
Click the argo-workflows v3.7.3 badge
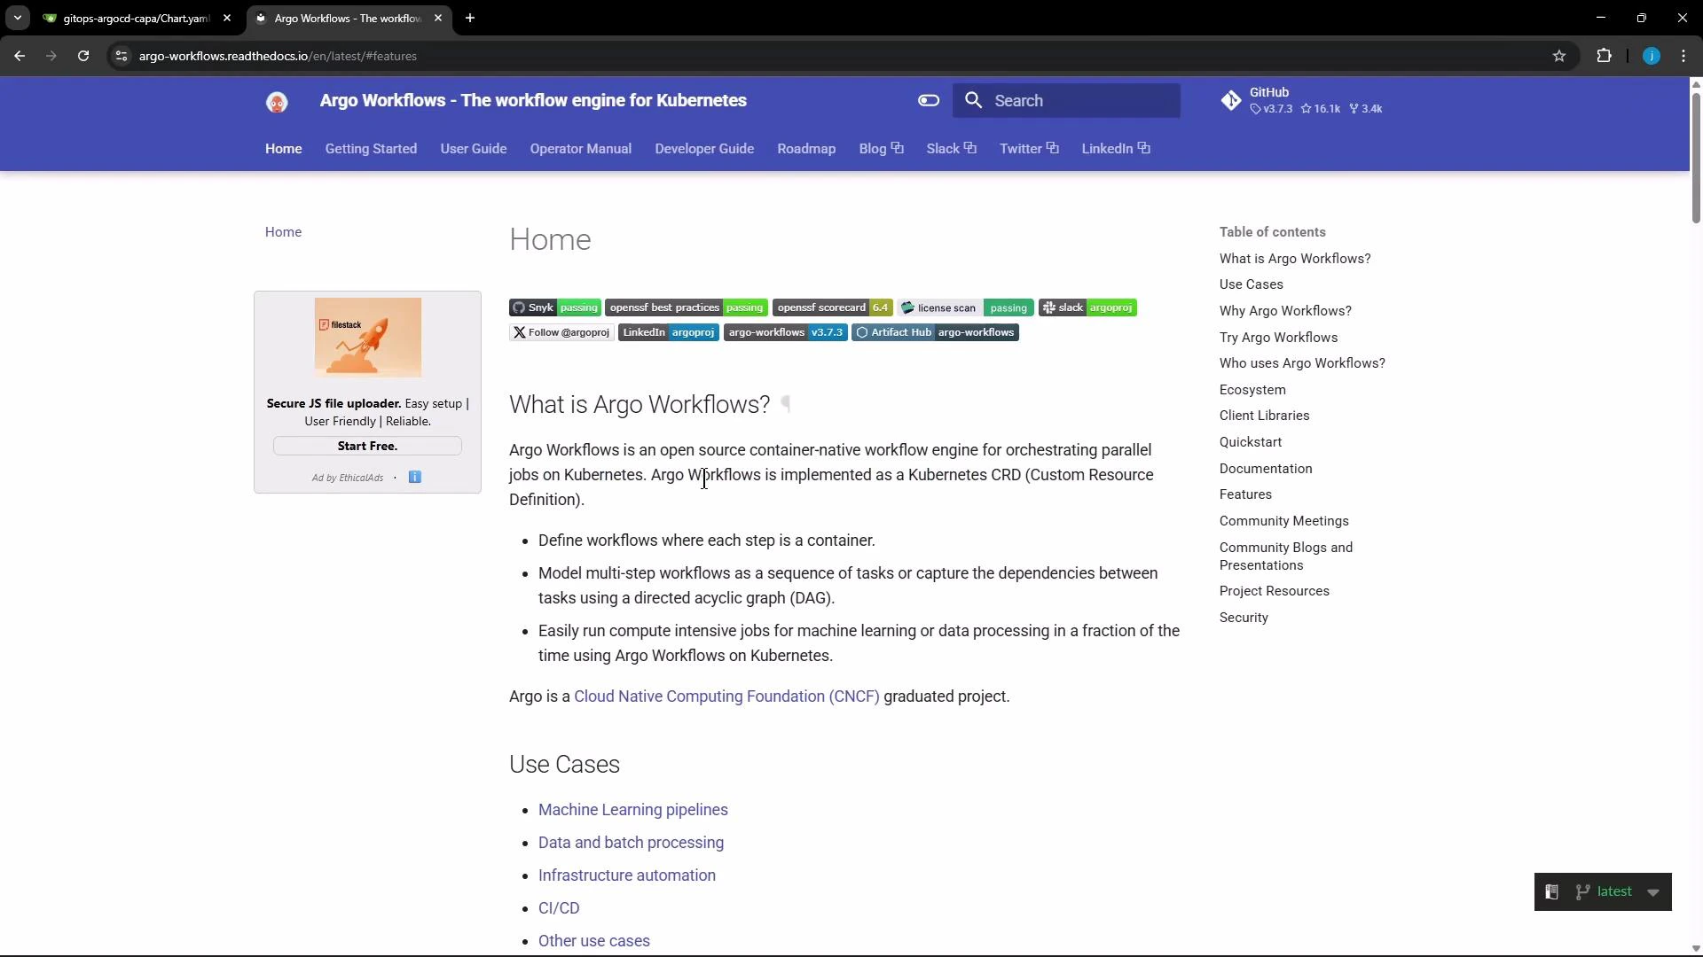[786, 332]
